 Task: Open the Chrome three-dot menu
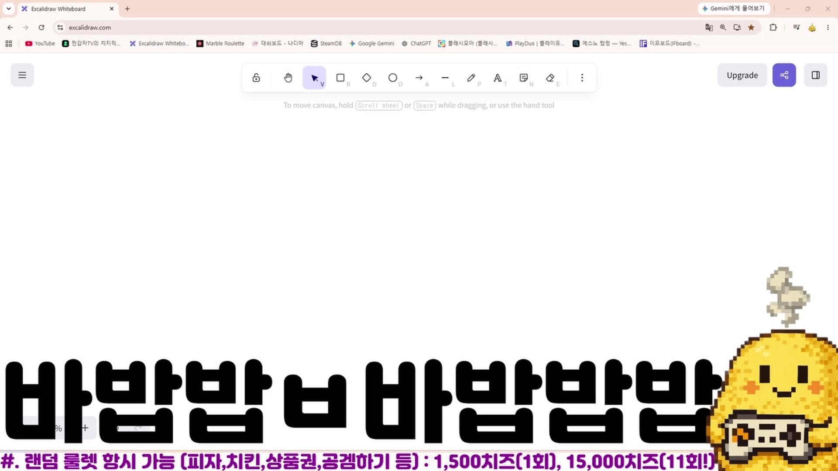(x=828, y=27)
